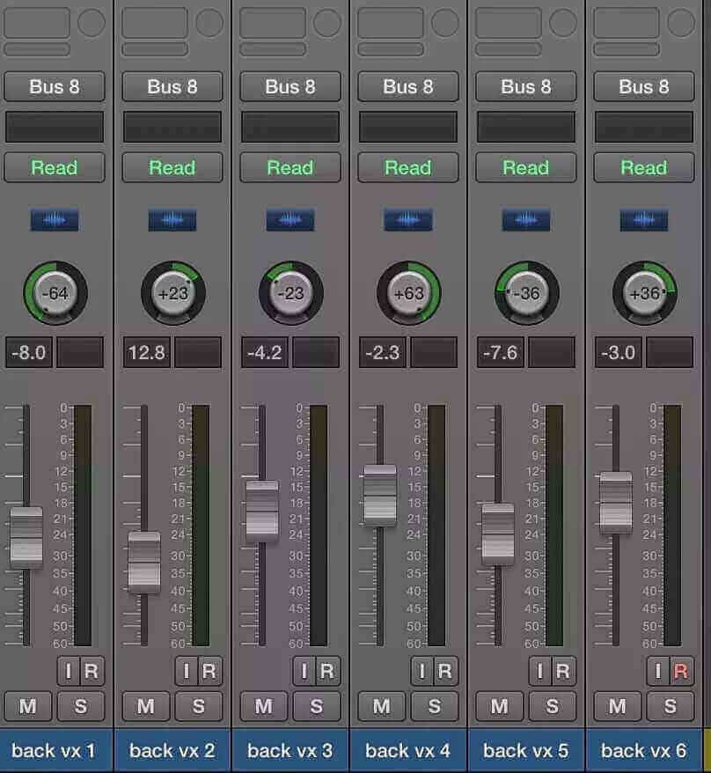Disable record arm on back vx 6
The height and width of the screenshot is (773, 711).
[x=681, y=671]
